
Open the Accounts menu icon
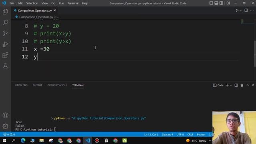coord(5,116)
